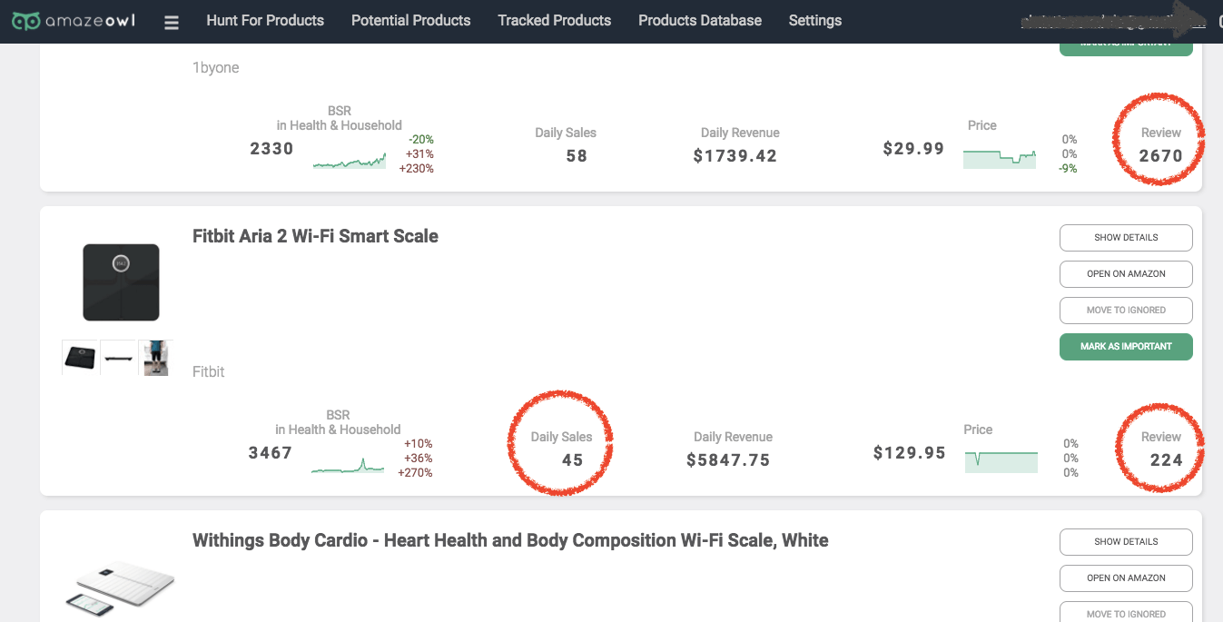Click Review count 2670
This screenshot has height=622, width=1223.
click(x=1161, y=156)
